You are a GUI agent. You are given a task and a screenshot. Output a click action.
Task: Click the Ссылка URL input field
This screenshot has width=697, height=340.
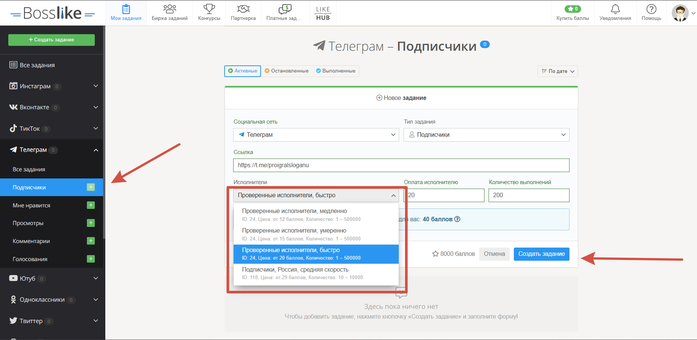401,165
